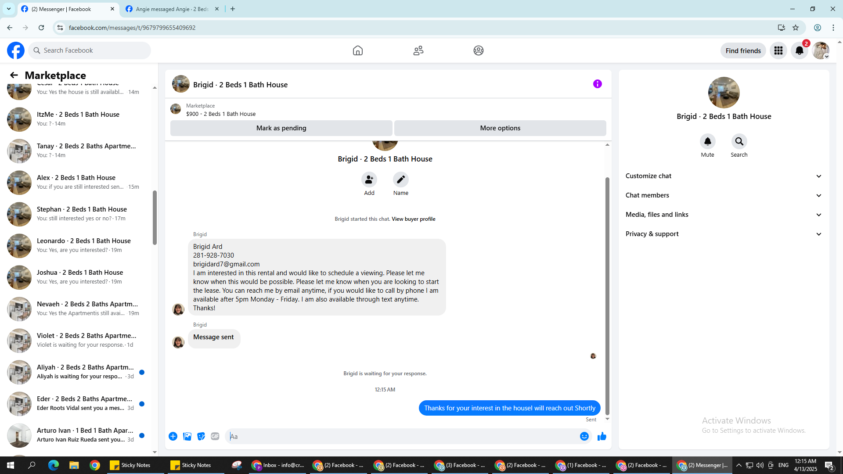Expand the Chat members section
This screenshot has height=474, width=843.
pos(724,195)
